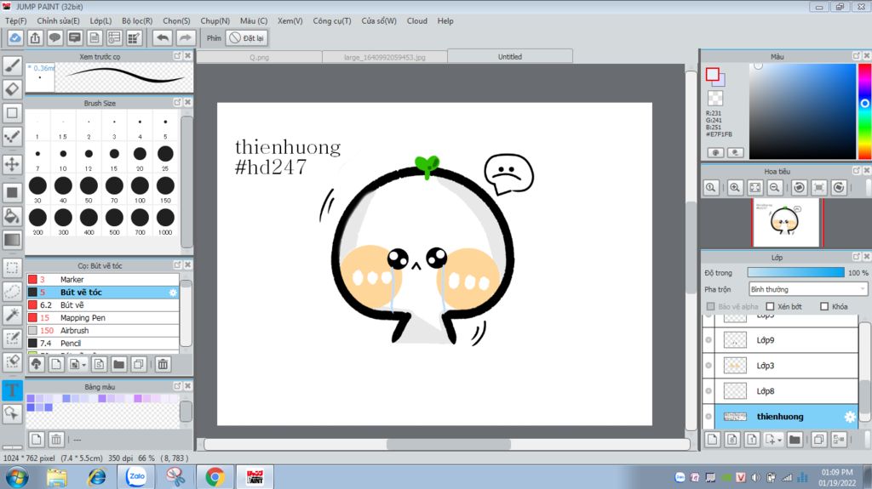Select the Pencil brush
The height and width of the screenshot is (489, 872).
pos(103,344)
